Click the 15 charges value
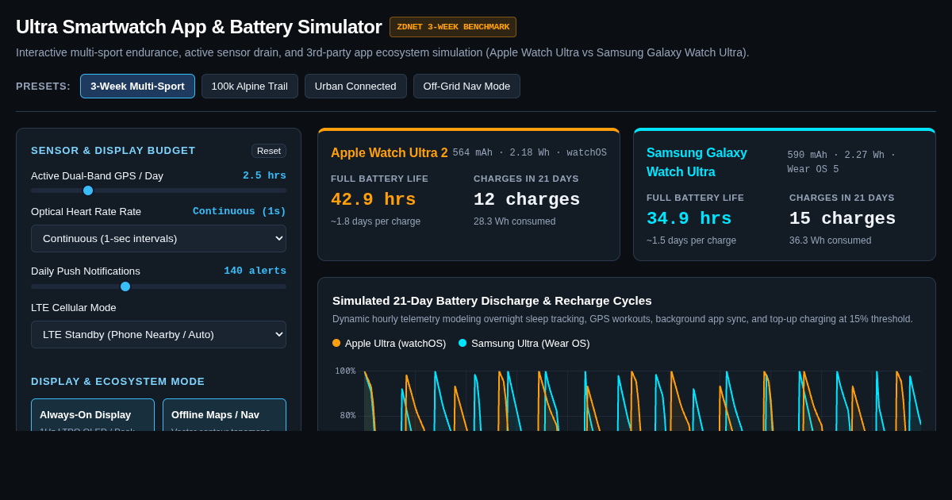 click(x=843, y=218)
